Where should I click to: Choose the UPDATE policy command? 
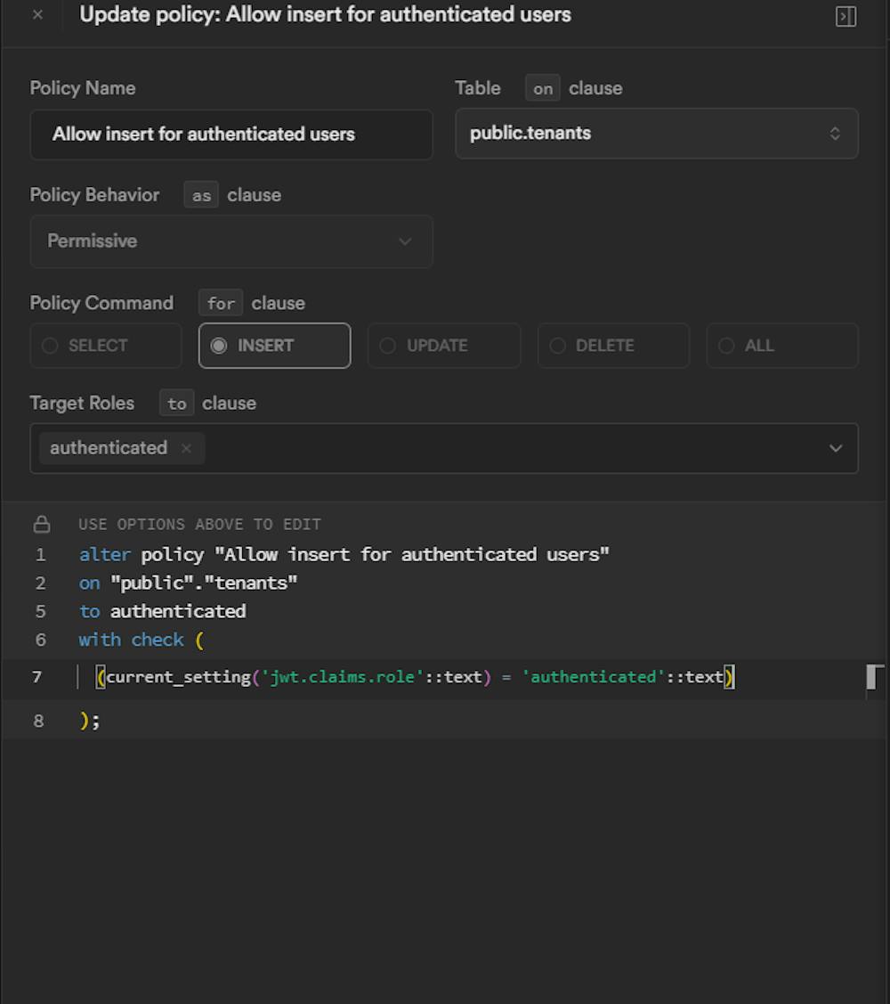pyautogui.click(x=443, y=346)
